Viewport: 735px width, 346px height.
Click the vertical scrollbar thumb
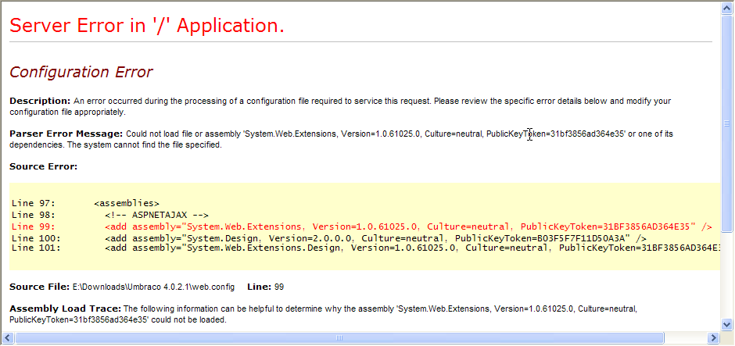pos(726,123)
